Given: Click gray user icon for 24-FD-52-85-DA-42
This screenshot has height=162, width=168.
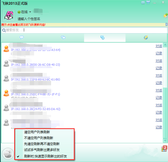Looking at the screenshot, I should 6,108.
